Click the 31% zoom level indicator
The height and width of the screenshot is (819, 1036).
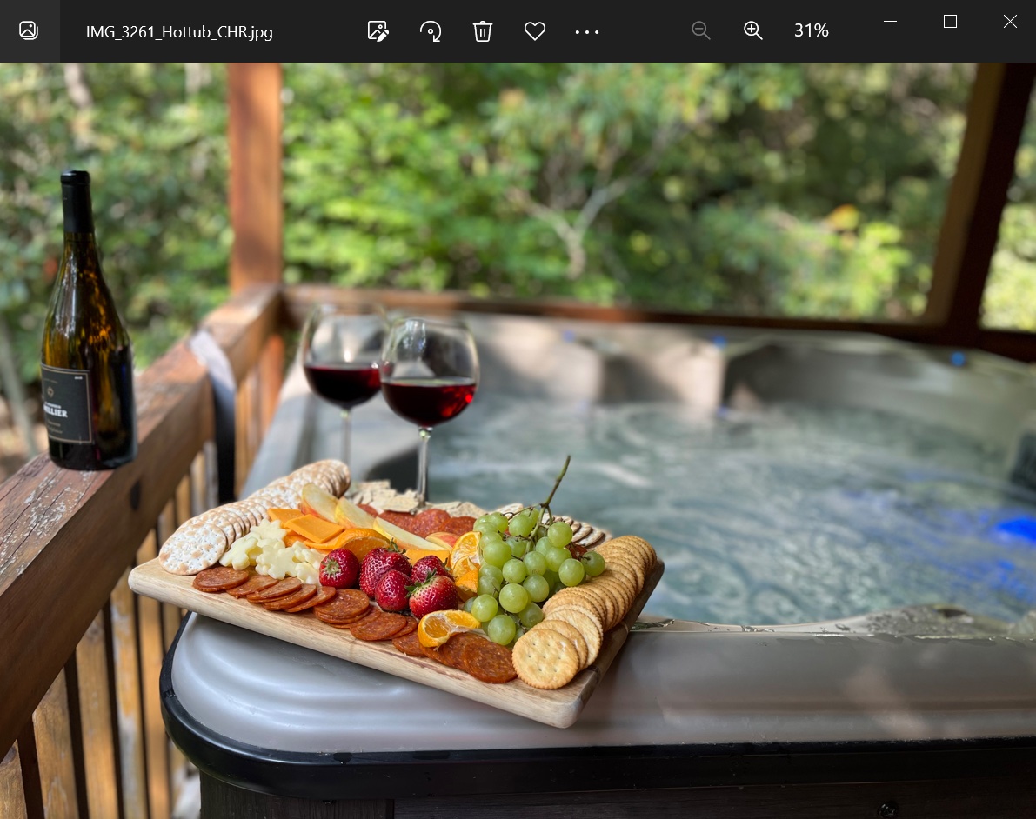pos(812,30)
